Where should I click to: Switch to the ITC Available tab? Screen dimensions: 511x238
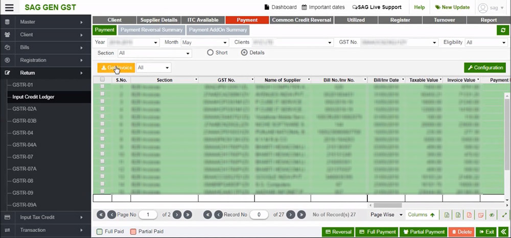coord(202,20)
